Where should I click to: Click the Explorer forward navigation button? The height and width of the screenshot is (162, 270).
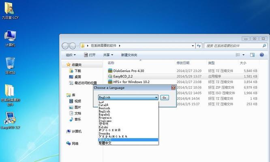(x=73, y=46)
